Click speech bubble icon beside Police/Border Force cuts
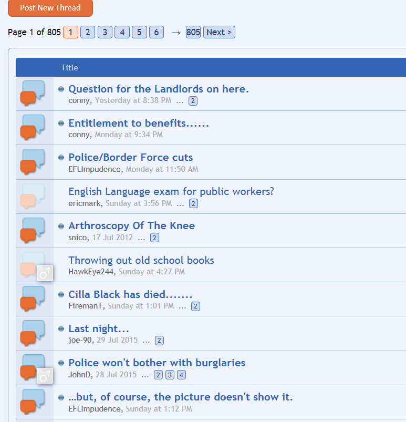 tap(32, 162)
